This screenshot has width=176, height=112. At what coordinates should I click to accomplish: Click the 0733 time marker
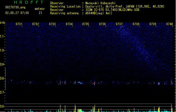click(x=52, y=24)
